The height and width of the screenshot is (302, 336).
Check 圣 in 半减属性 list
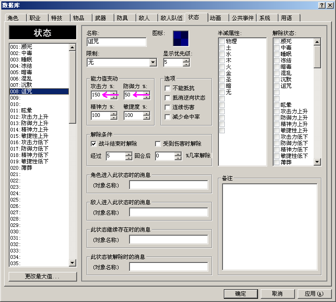222,80
